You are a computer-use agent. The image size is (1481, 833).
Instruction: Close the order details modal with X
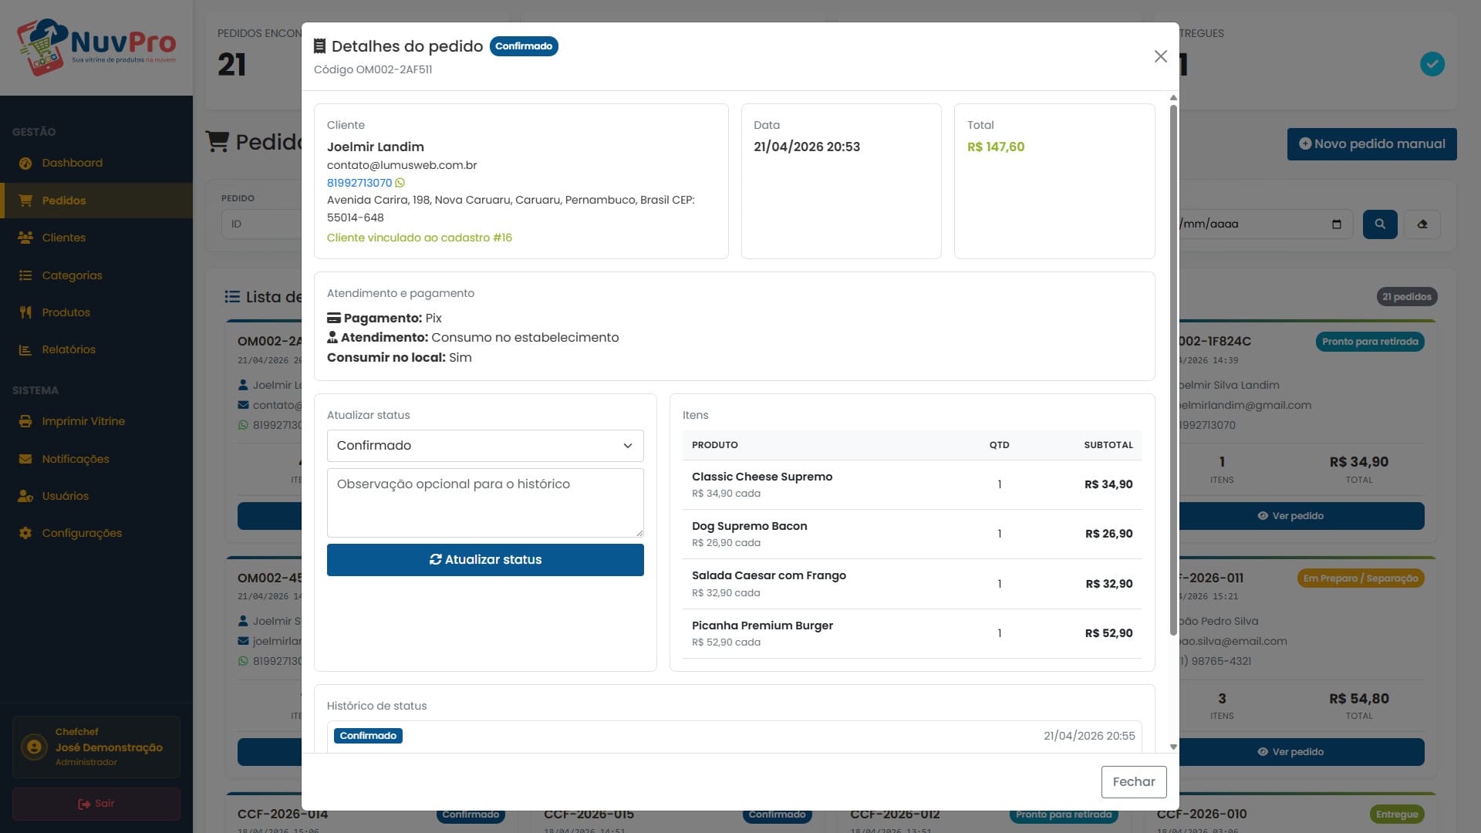(1160, 56)
